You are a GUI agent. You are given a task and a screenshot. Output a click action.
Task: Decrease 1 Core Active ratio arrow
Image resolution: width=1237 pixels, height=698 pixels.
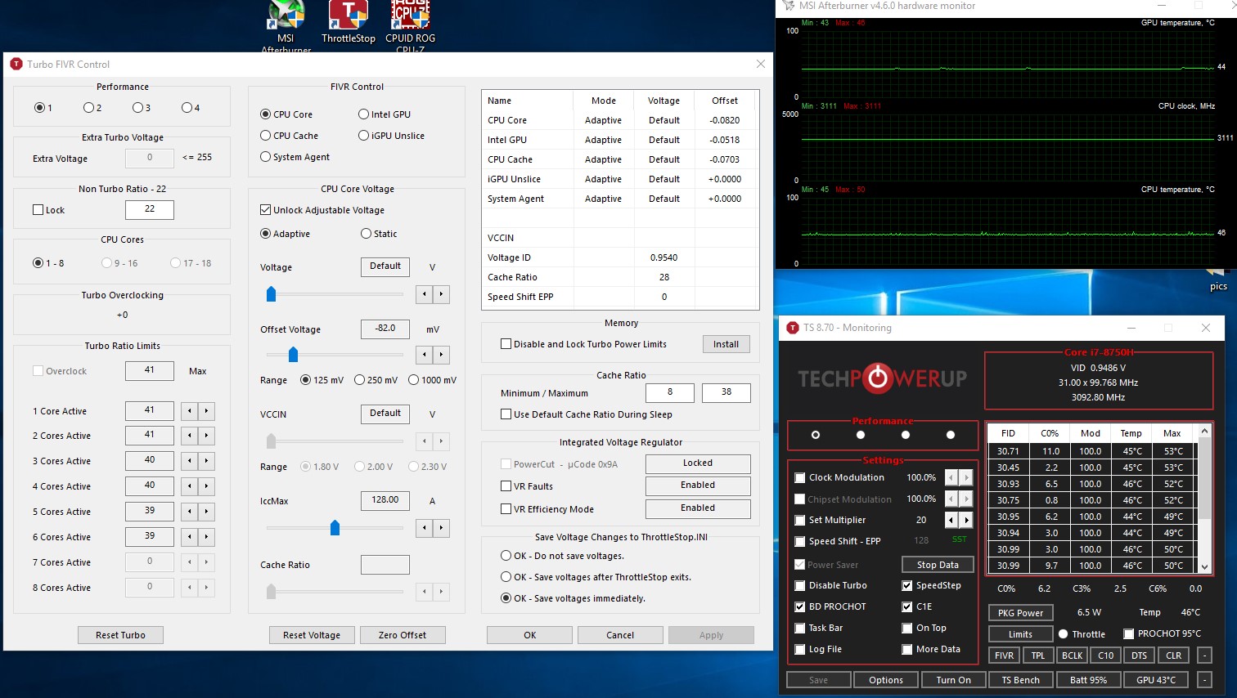(x=190, y=411)
